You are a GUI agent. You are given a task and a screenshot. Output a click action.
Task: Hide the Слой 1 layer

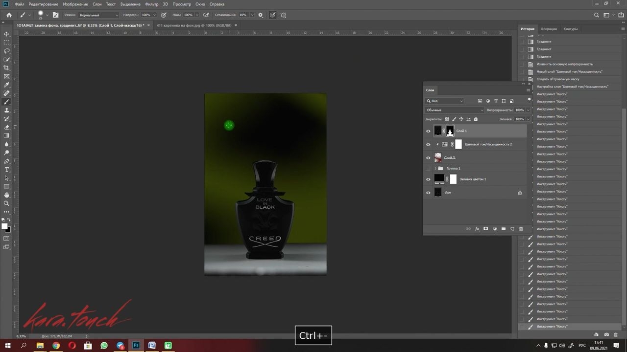click(428, 131)
